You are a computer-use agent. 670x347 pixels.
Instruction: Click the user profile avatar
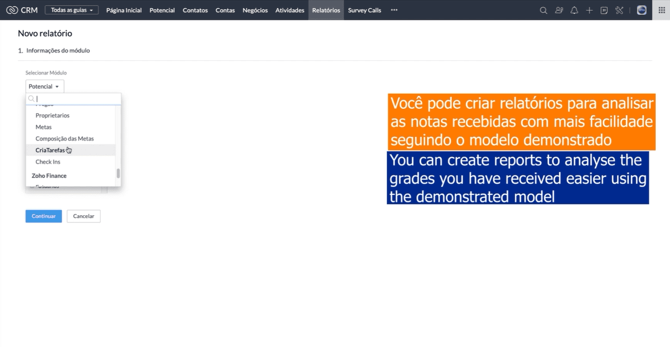tap(641, 10)
